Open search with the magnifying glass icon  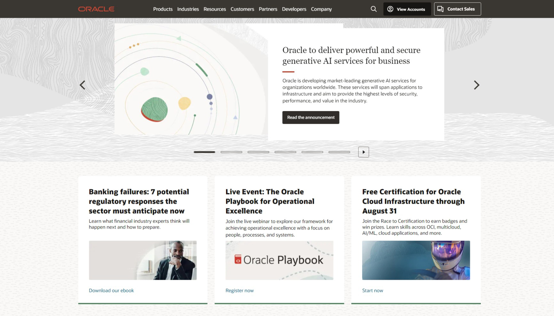pyautogui.click(x=373, y=9)
